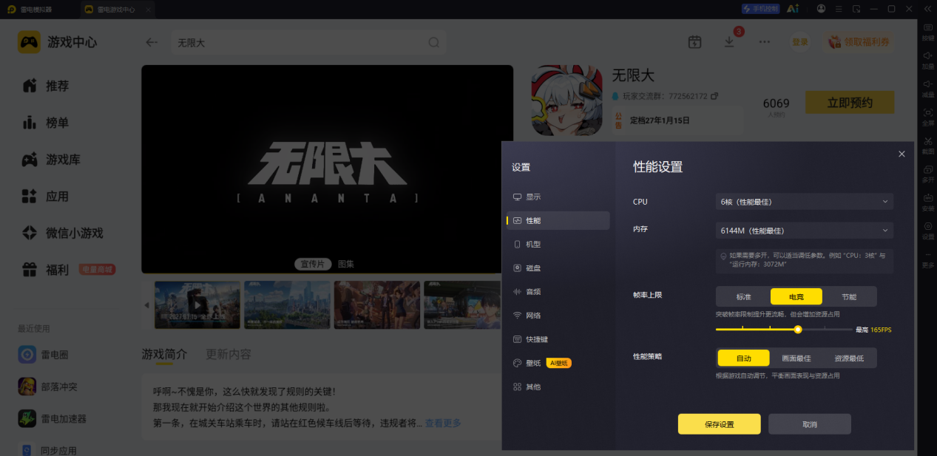Screen dimensions: 937x456
Task: Click the search magnifier icon
Action: (434, 42)
